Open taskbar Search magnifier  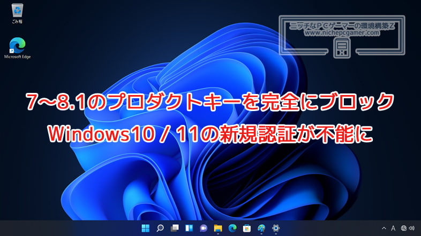(160, 228)
